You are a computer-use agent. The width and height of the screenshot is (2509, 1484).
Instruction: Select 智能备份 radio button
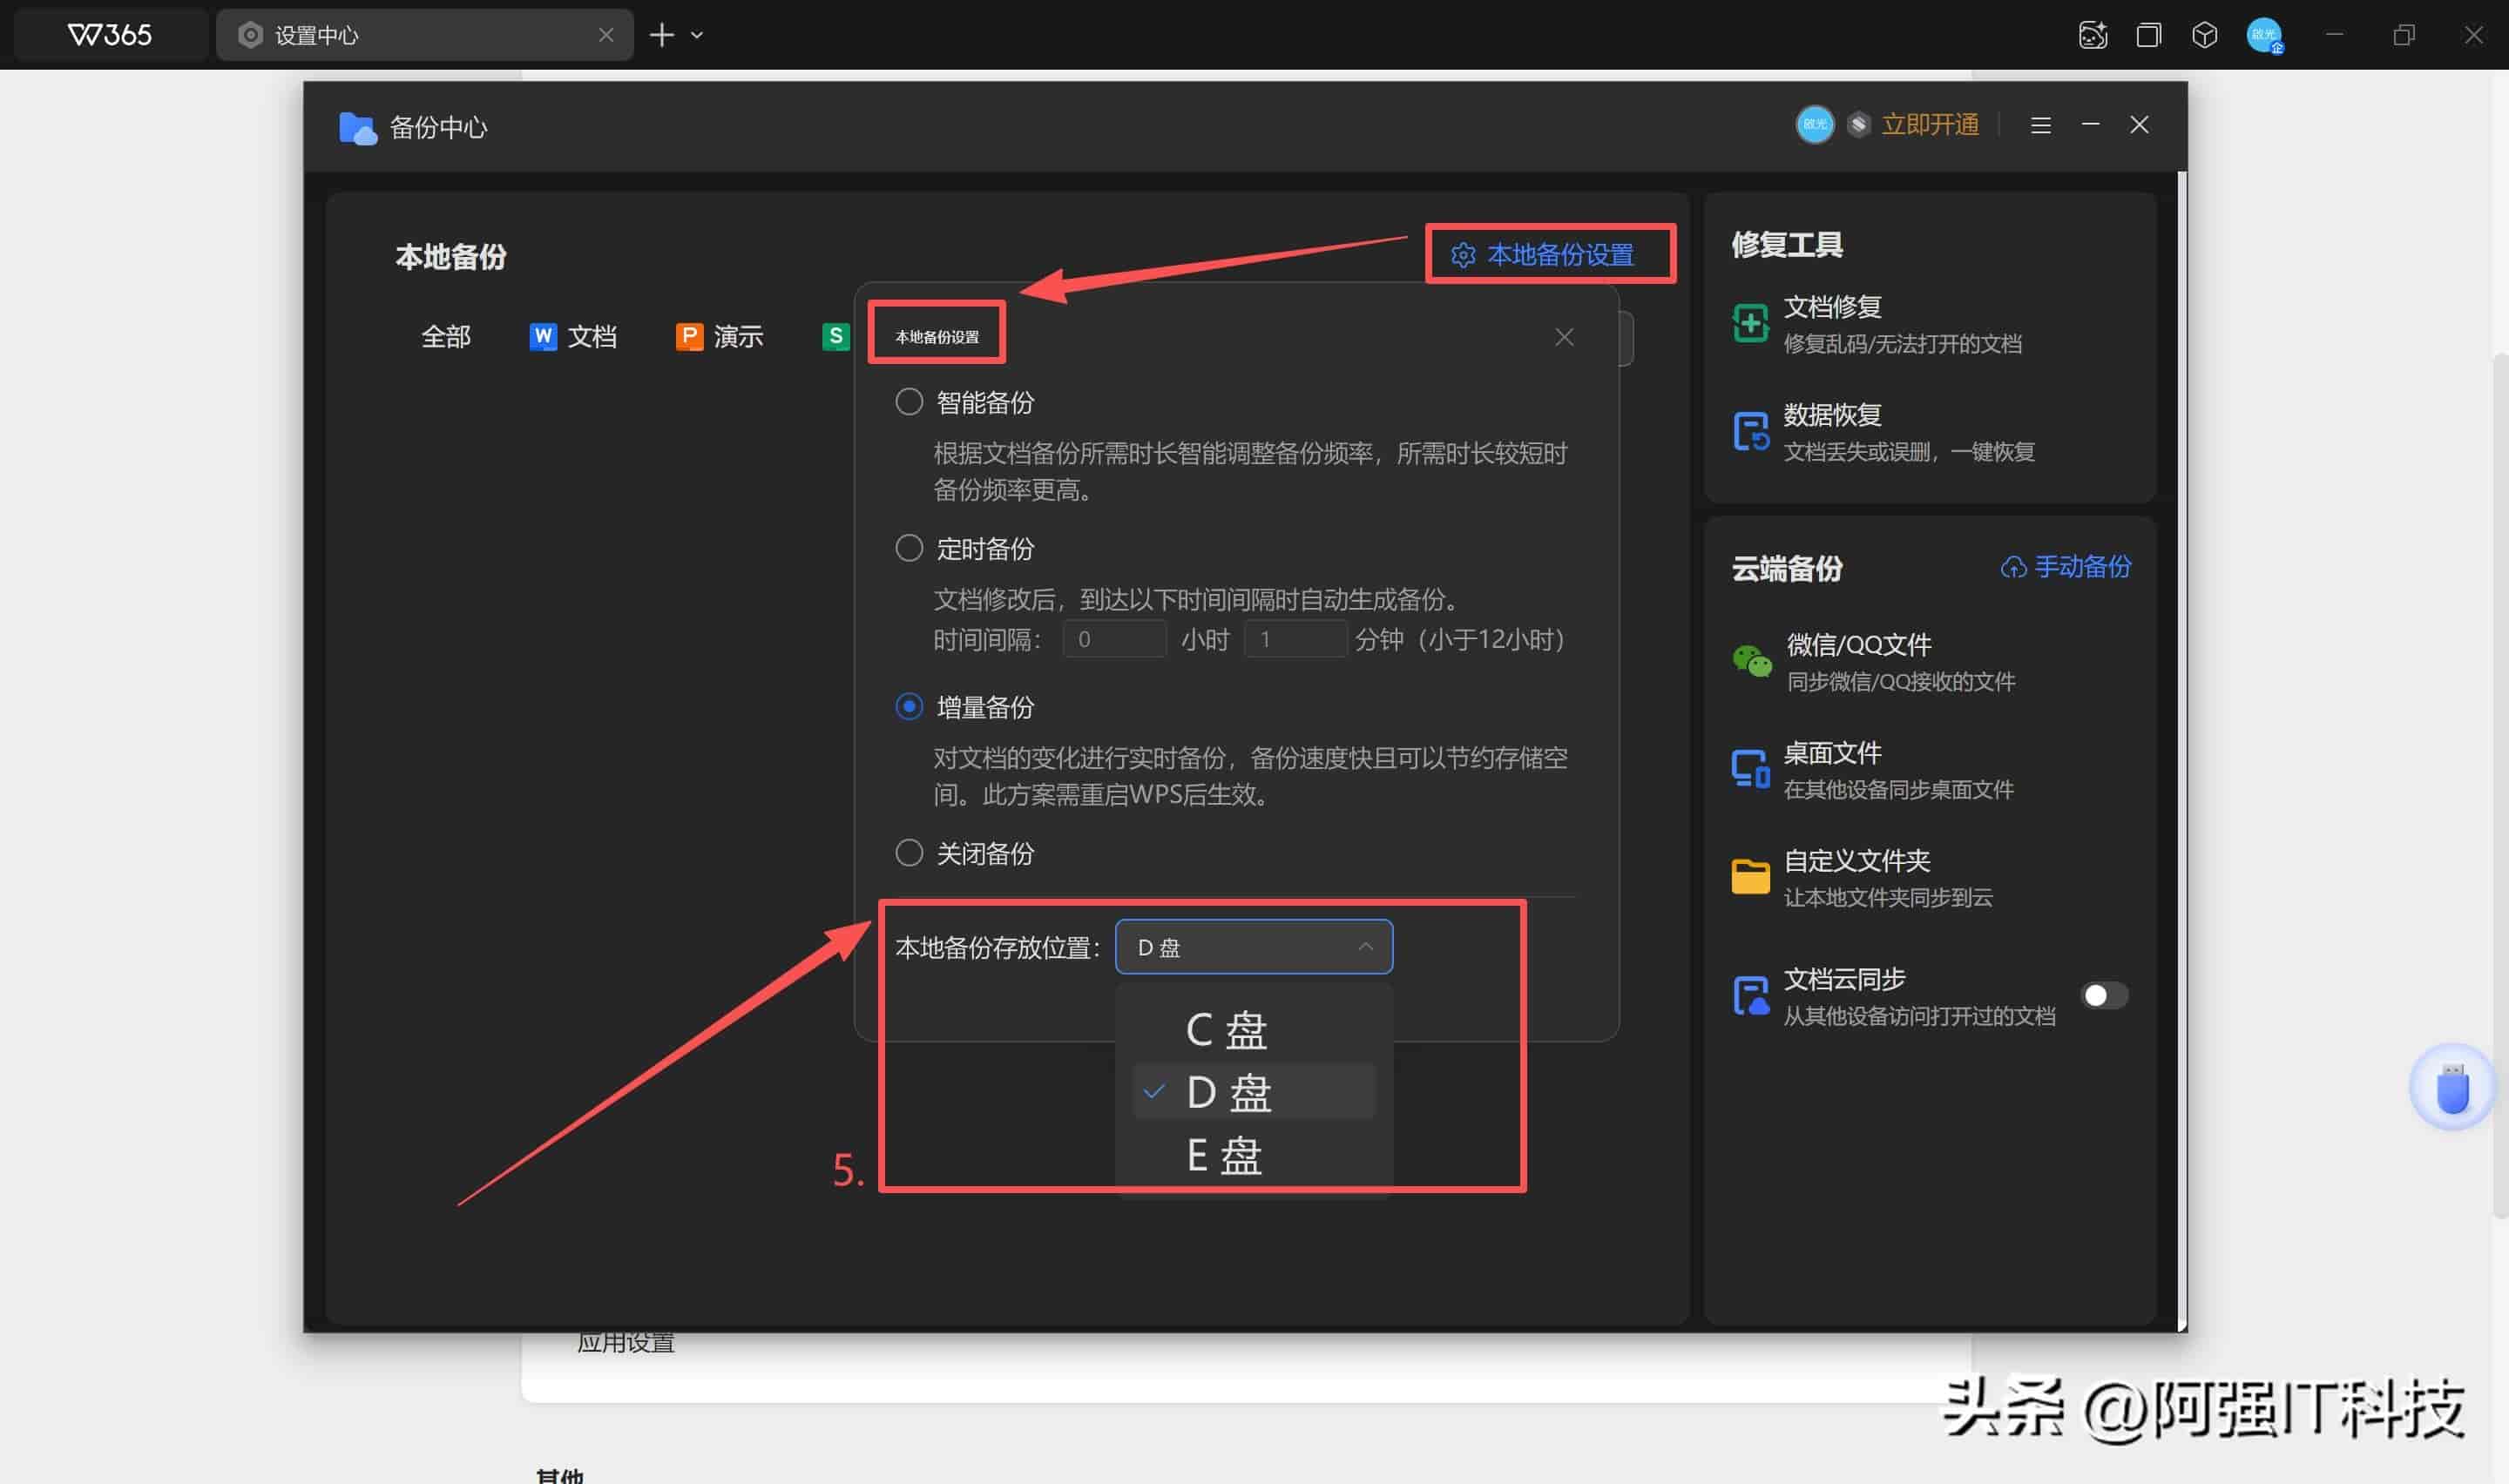pos(909,402)
